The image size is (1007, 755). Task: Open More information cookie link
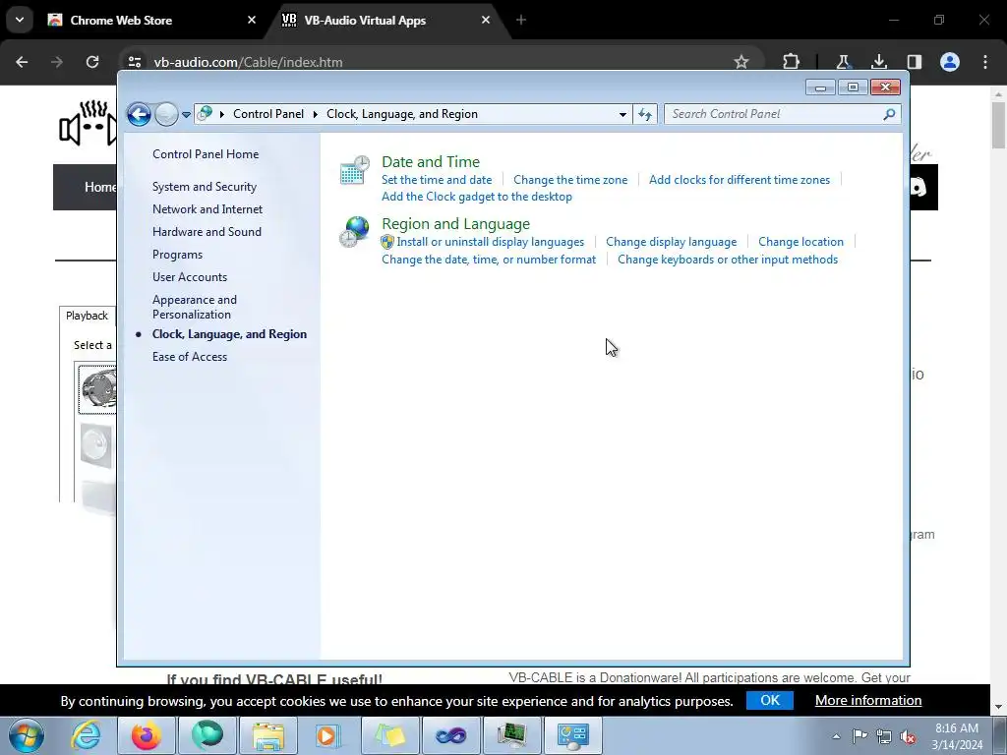868,700
